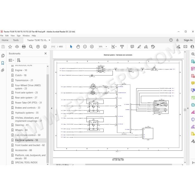Screen dimensions: 195x195
Task: Open Attachments panel paperclip icon
Action: pyautogui.click(x=3, y=70)
